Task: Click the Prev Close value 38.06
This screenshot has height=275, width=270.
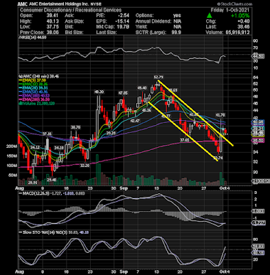Action: 52,32
